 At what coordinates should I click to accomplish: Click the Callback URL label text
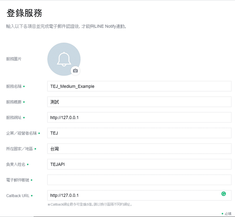point(18,196)
